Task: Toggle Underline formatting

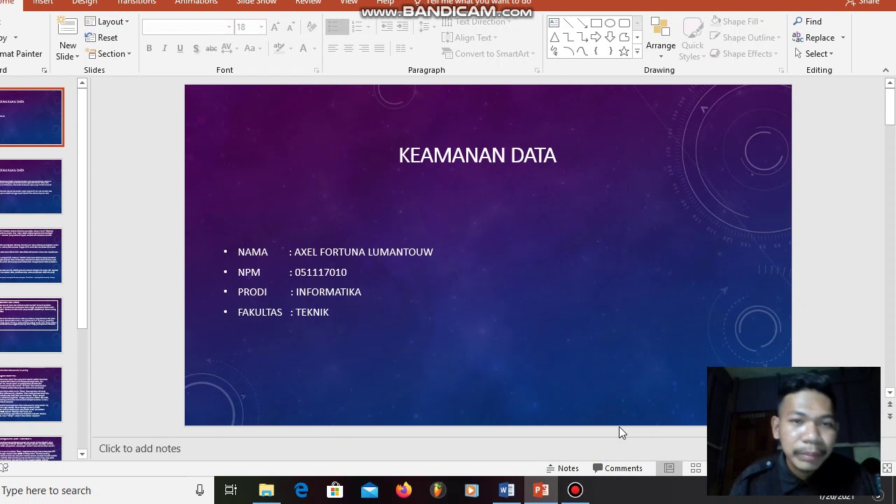Action: [x=180, y=48]
